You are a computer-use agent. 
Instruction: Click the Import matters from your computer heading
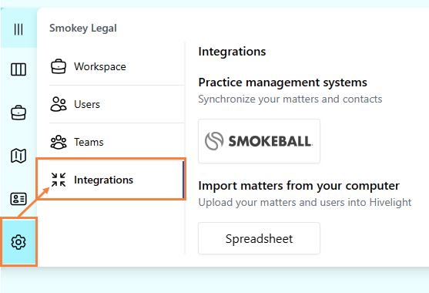[x=299, y=186]
